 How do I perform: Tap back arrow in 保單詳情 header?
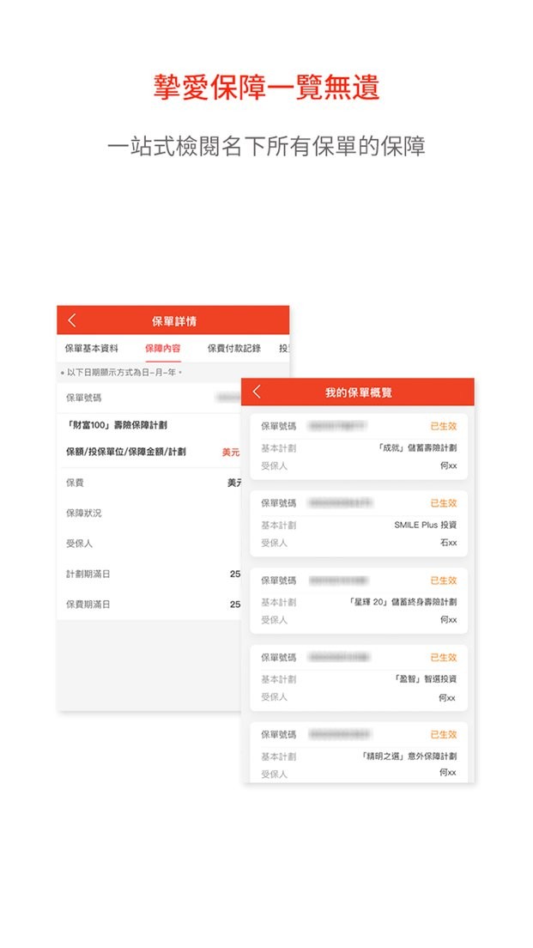pyautogui.click(x=72, y=320)
